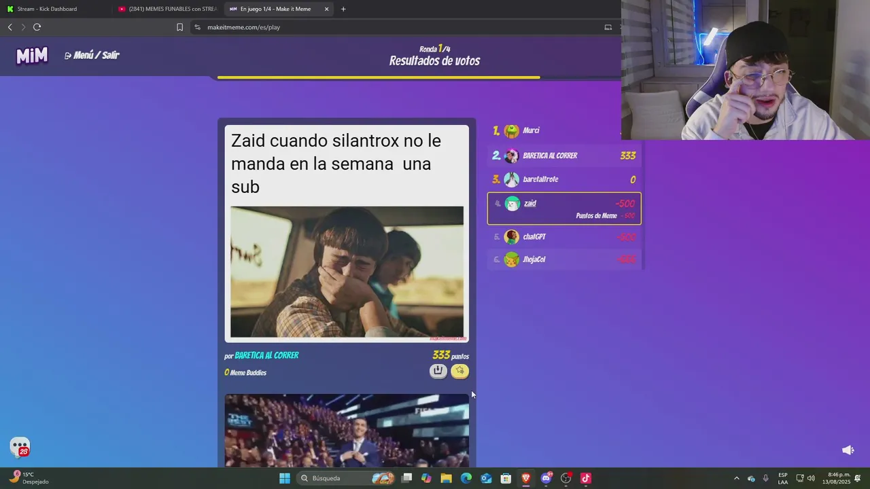Open the browser sidebar panel icon

tap(608, 27)
